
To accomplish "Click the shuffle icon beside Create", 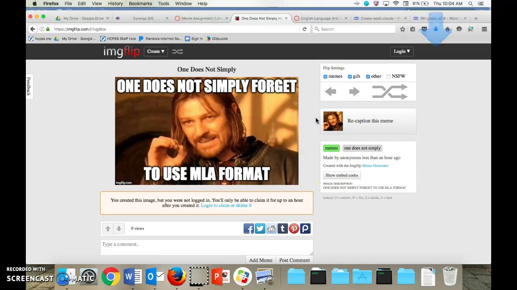I will pos(178,52).
